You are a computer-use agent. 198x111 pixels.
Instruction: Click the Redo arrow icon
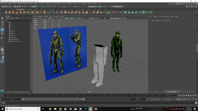(x=25, y=7)
